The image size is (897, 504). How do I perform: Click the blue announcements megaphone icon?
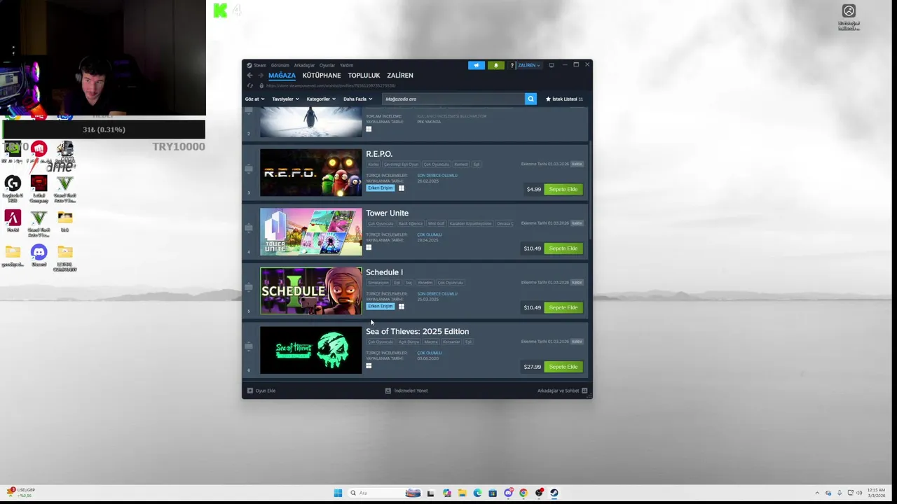477,65
